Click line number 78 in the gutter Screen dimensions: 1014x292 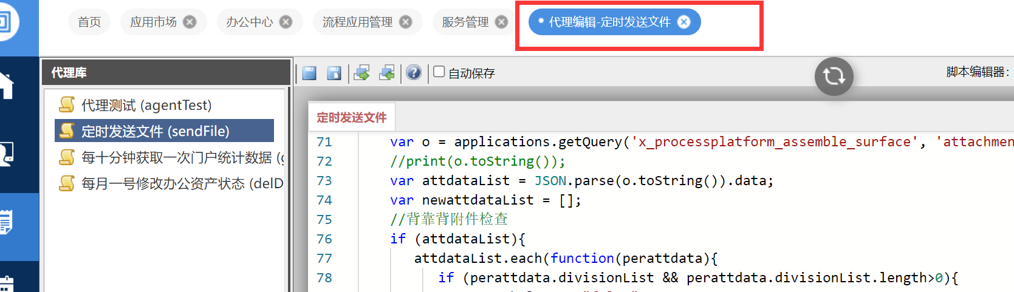point(324,278)
